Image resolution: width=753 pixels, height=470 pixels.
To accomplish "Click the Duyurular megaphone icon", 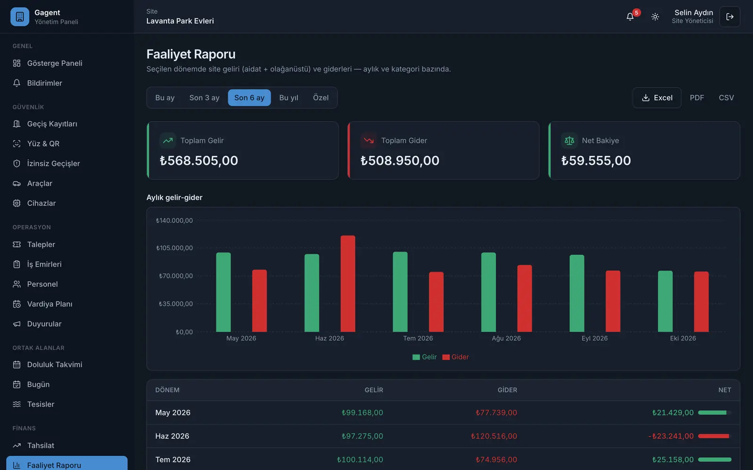I will tap(17, 324).
